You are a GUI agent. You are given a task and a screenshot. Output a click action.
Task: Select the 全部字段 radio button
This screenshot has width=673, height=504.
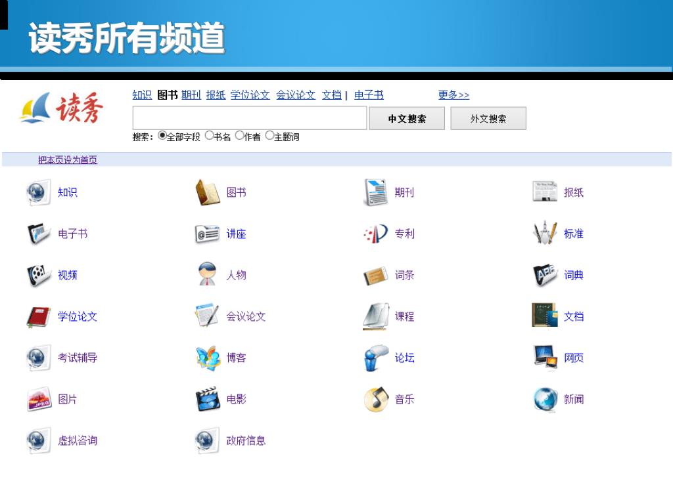(x=162, y=135)
